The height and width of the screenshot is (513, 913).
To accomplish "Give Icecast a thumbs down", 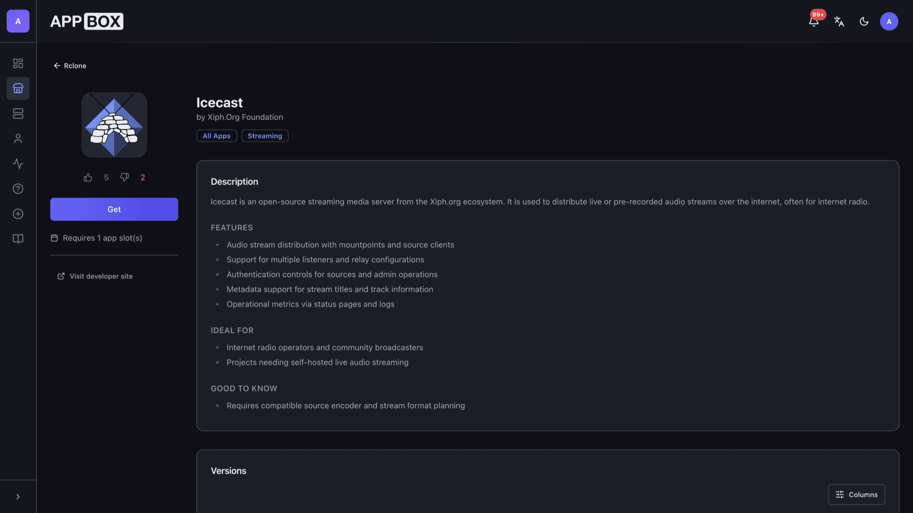I will point(125,177).
